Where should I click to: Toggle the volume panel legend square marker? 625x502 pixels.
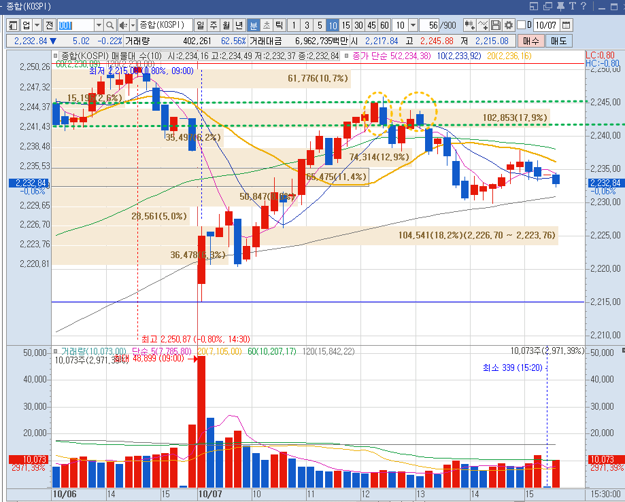[55, 351]
